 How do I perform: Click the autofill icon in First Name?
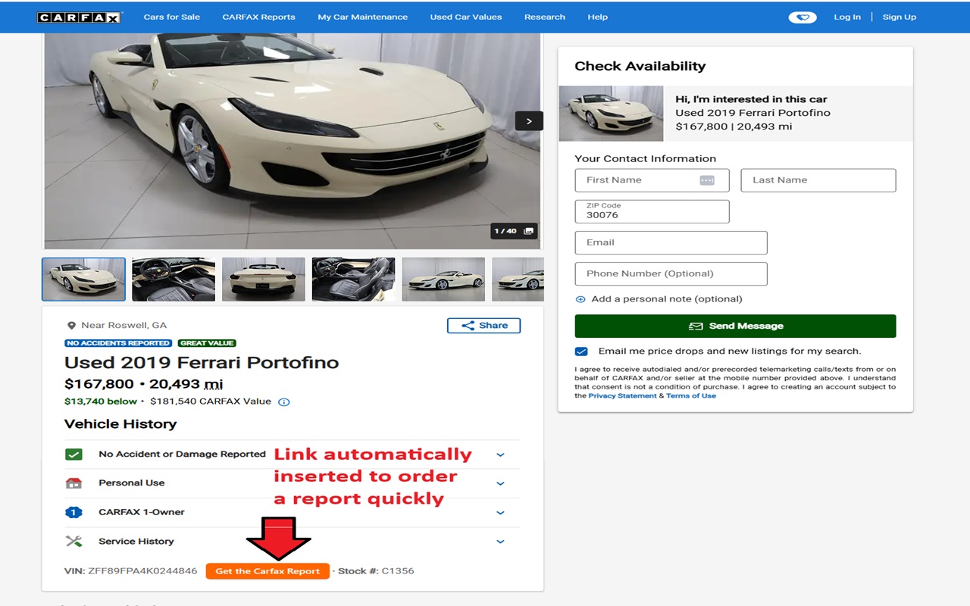click(x=707, y=180)
